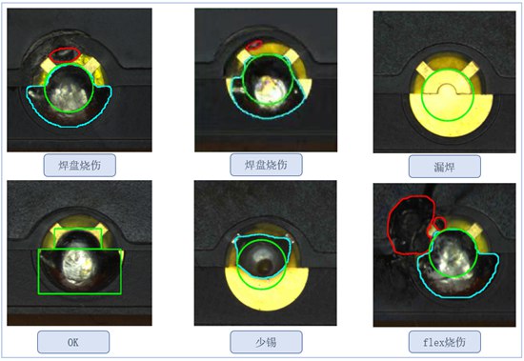524x361 pixels.
Task: Click the top-left 焊盘烧伤 label
Action: click(x=79, y=165)
